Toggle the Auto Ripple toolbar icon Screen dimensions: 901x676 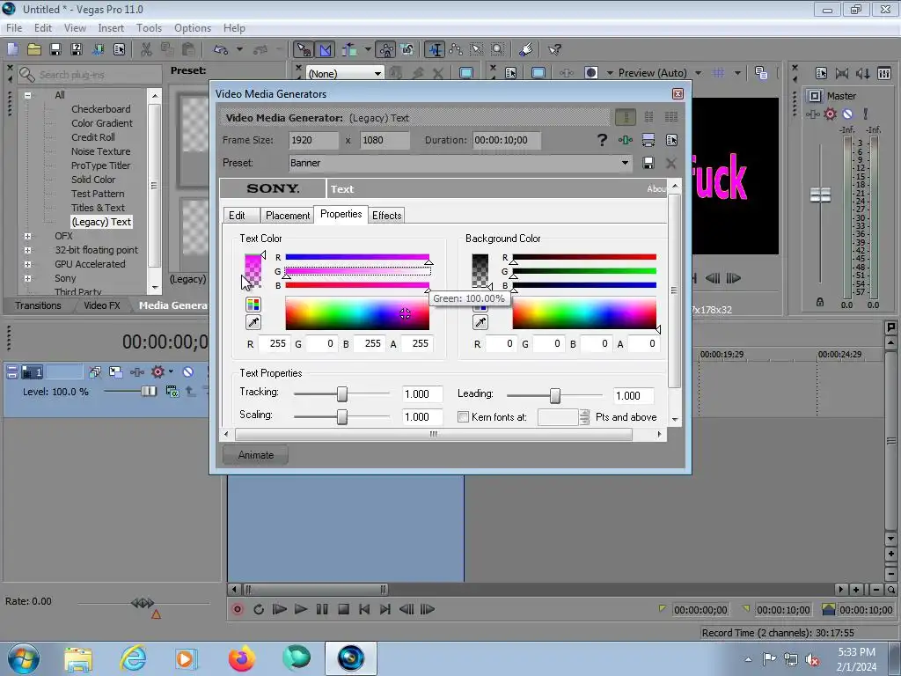pos(349,49)
